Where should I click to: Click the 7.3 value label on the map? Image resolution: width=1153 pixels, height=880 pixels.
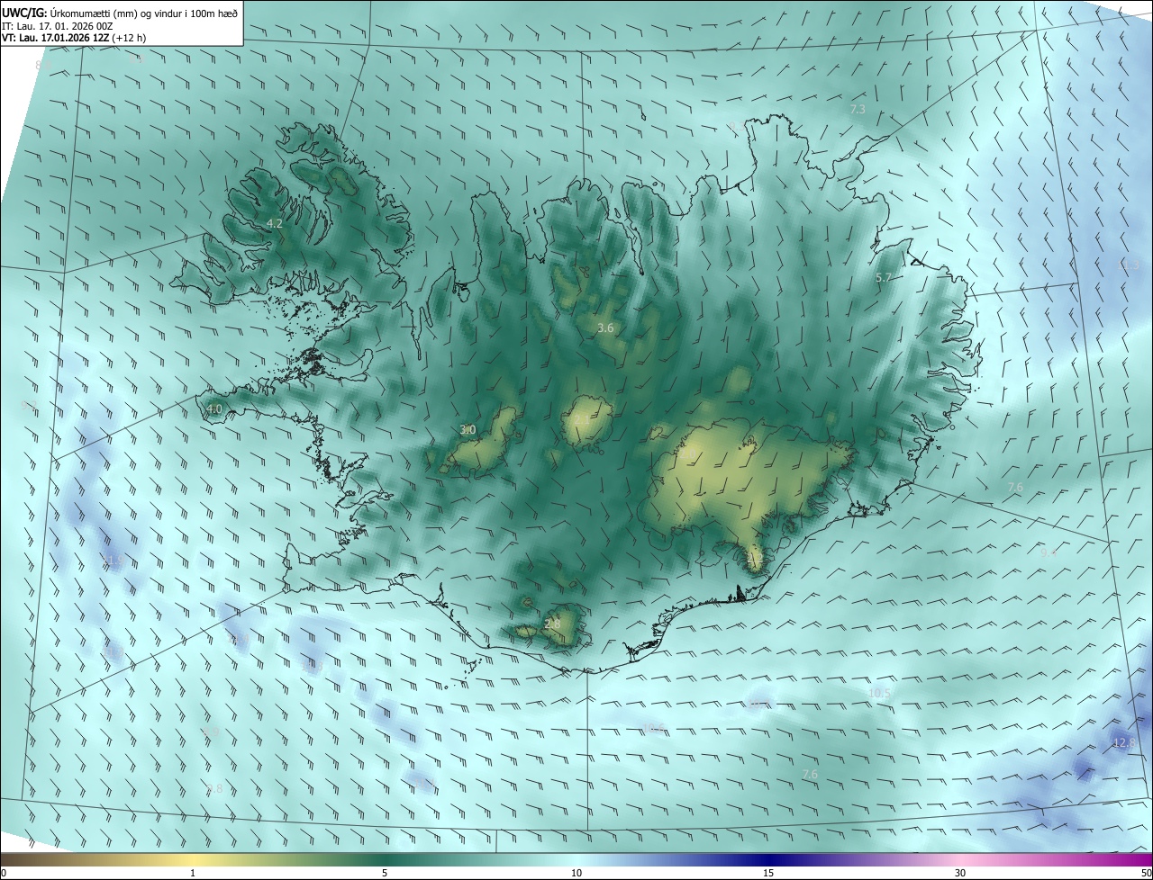[858, 109]
